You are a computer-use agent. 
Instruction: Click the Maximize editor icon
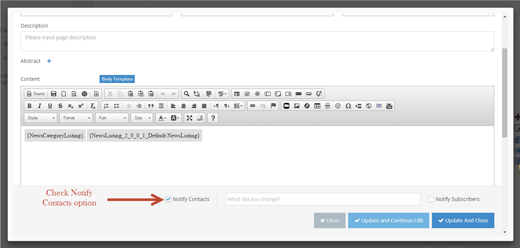[189, 118]
